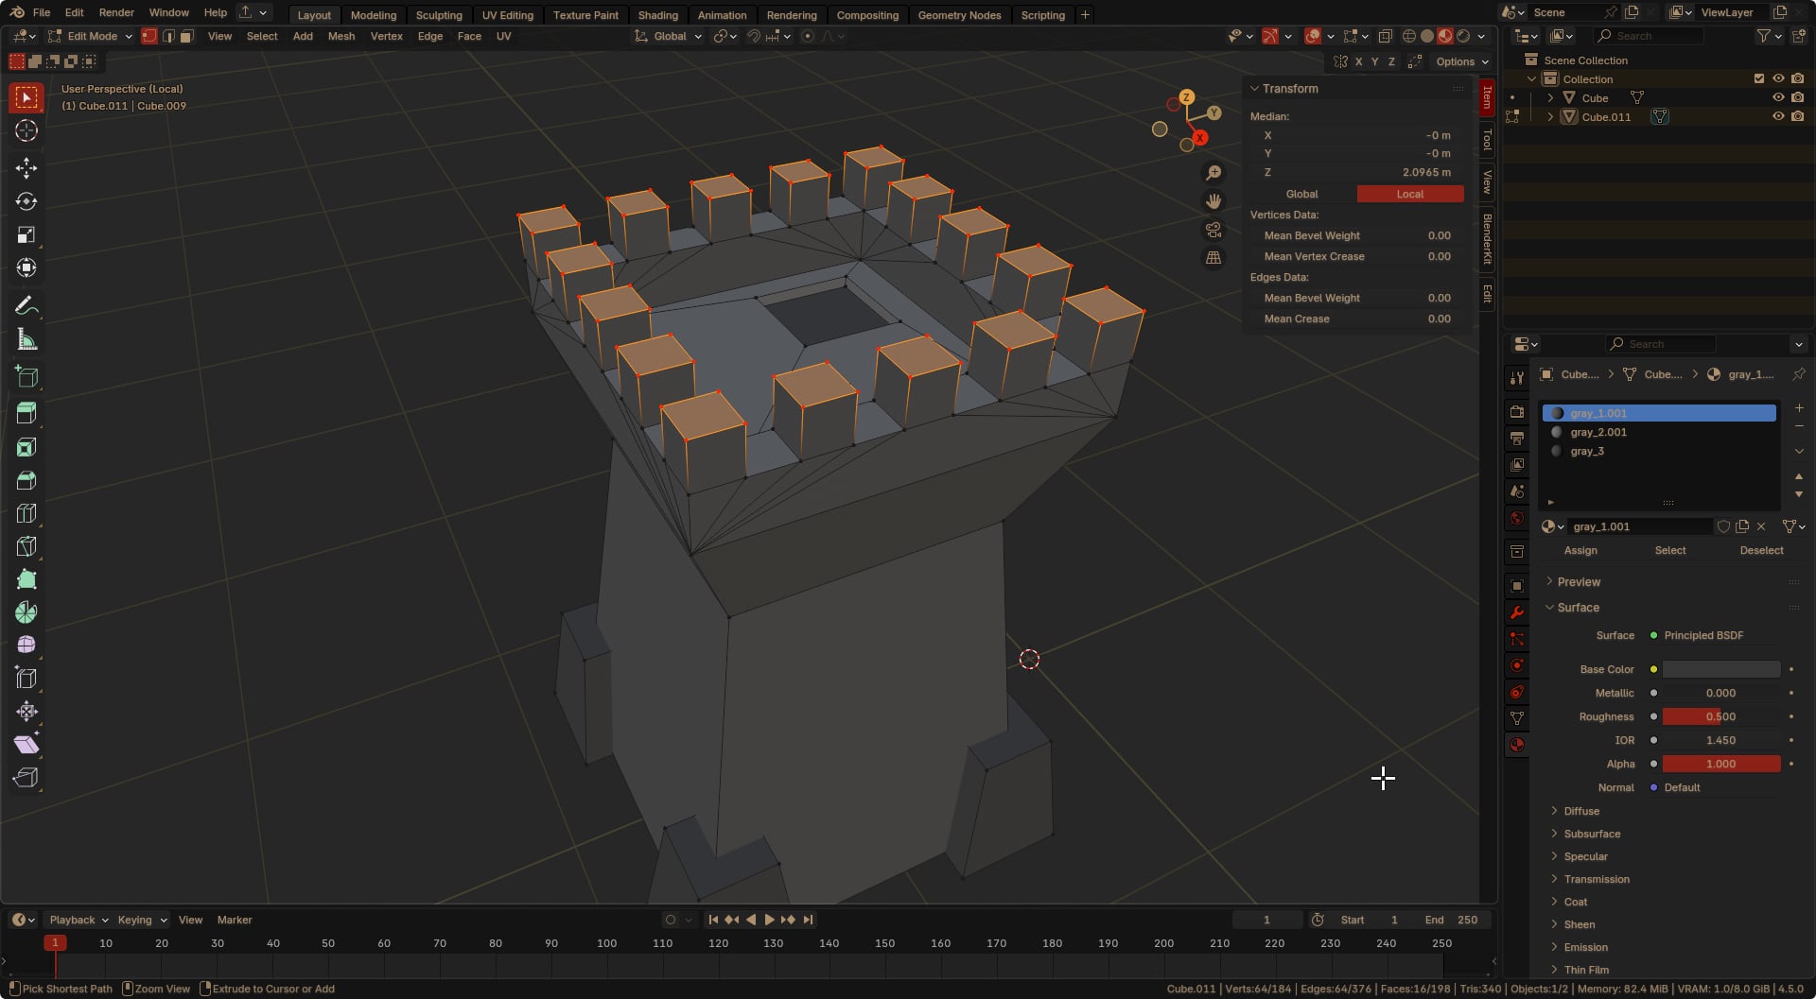
Task: Click the Deselect material button
Action: (1761, 550)
